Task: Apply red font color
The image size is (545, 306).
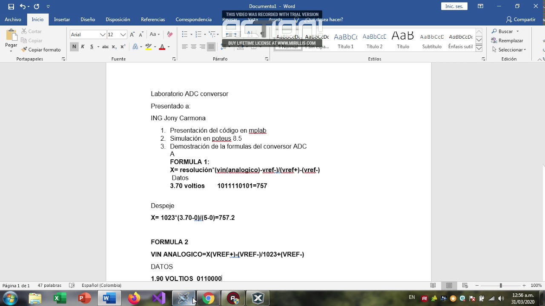Action: (162, 47)
